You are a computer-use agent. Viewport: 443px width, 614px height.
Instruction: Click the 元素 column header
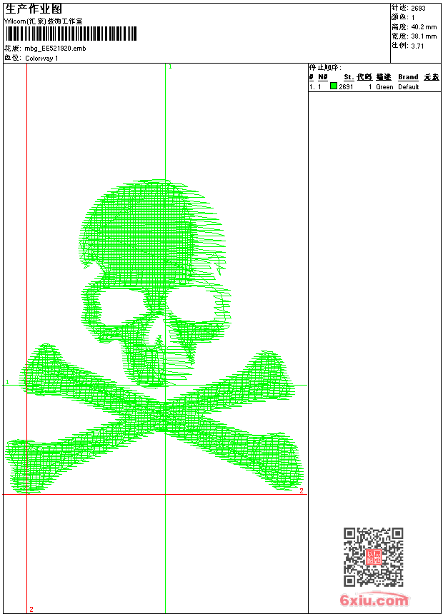click(x=431, y=77)
